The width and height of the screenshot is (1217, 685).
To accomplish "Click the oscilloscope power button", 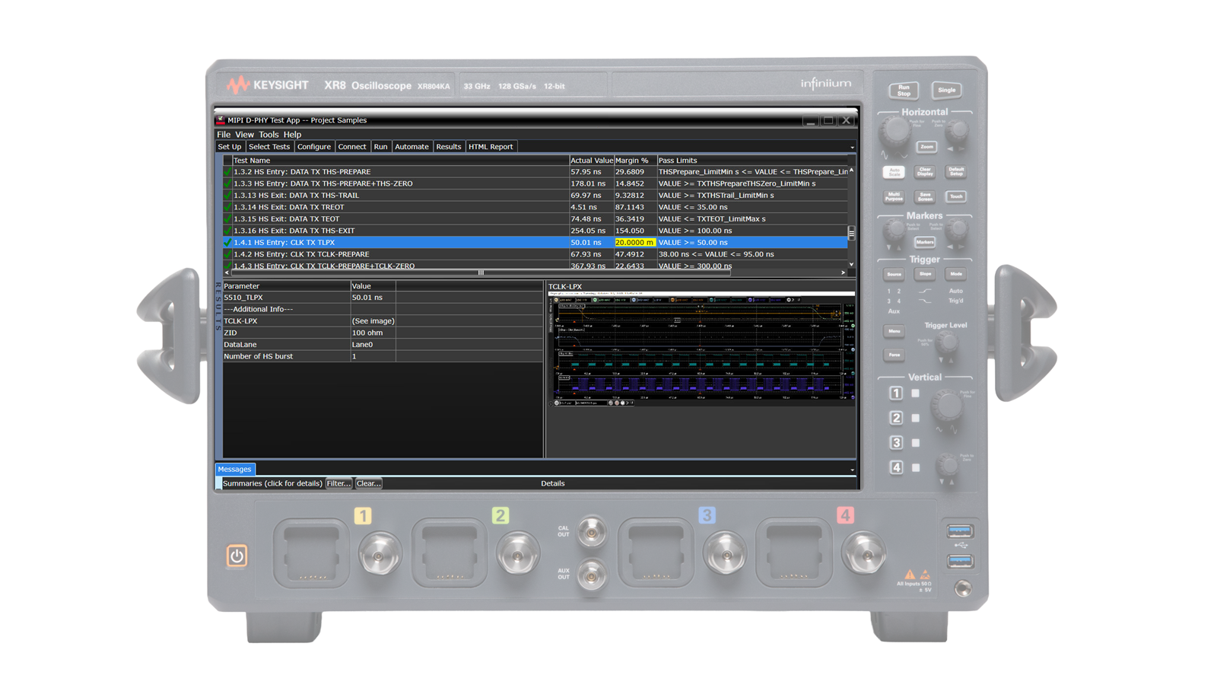I will (237, 556).
